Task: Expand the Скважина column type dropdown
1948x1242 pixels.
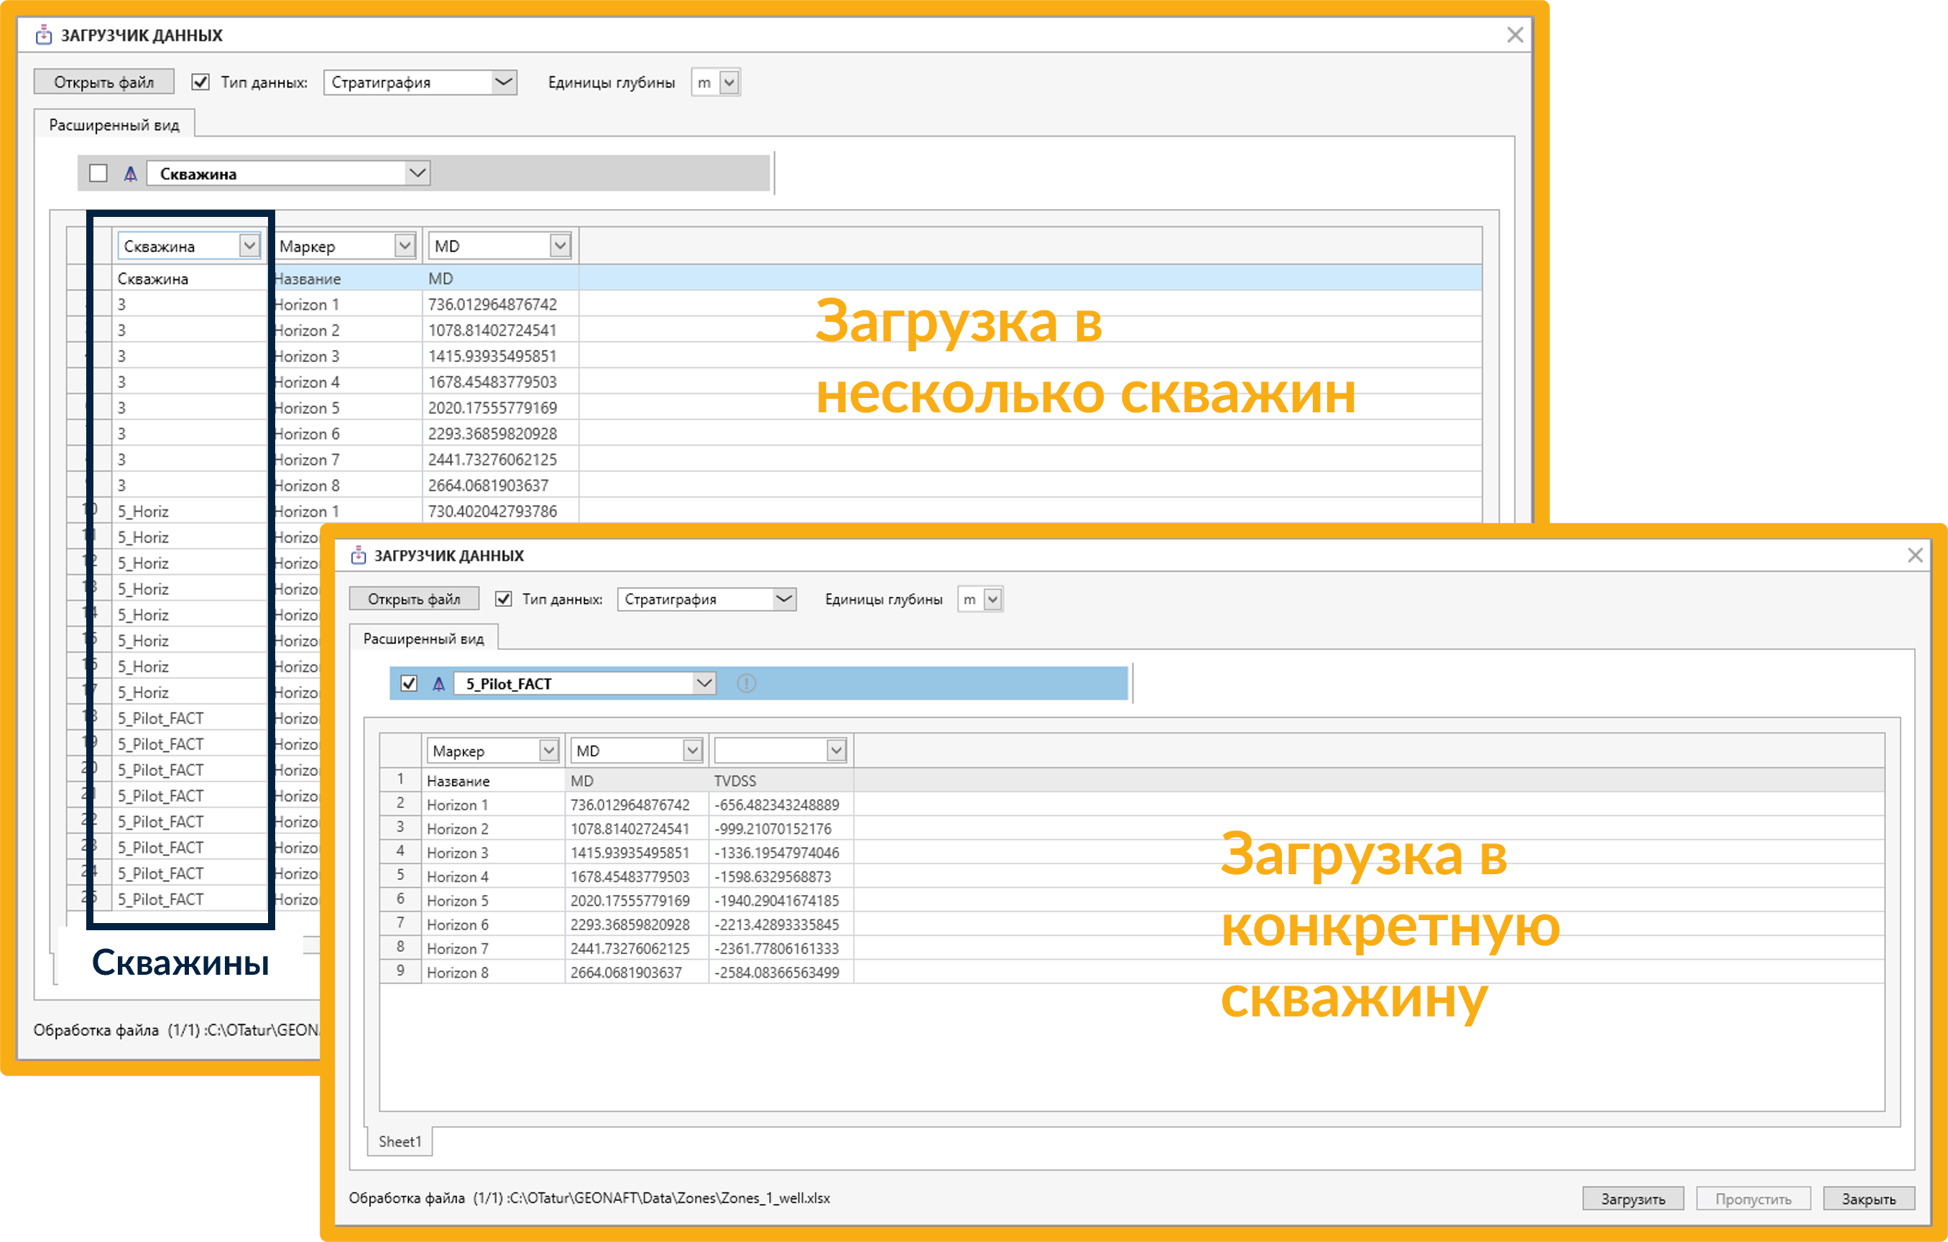Action: 249,246
